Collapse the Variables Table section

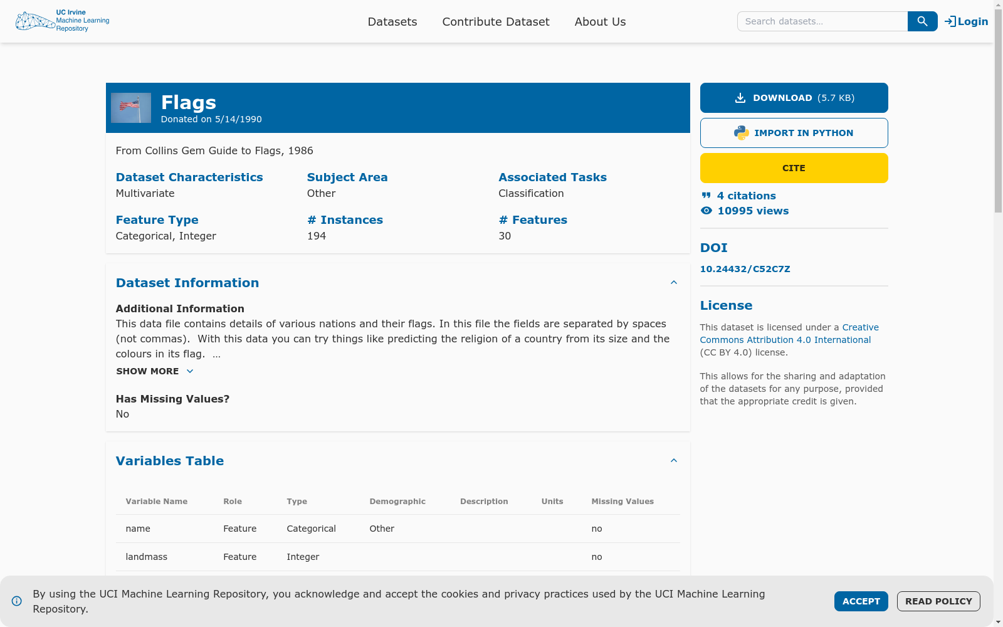tap(674, 461)
